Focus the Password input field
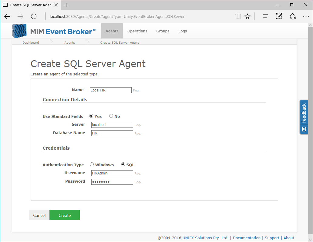The image size is (313, 242). click(112, 182)
